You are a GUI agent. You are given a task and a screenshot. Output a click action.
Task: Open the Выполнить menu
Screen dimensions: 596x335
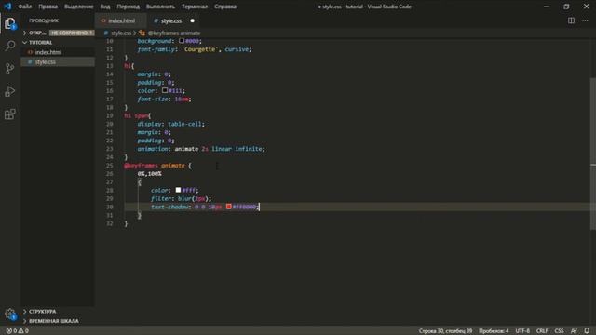[x=160, y=7]
